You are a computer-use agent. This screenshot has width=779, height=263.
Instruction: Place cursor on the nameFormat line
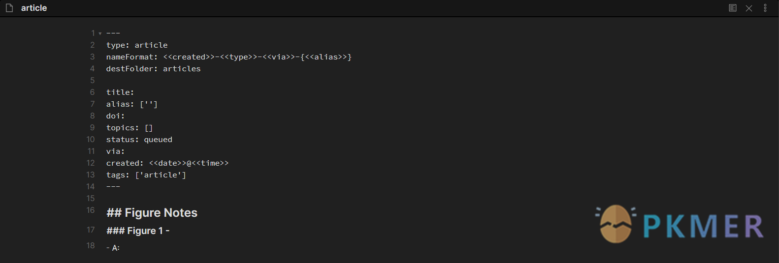click(229, 57)
